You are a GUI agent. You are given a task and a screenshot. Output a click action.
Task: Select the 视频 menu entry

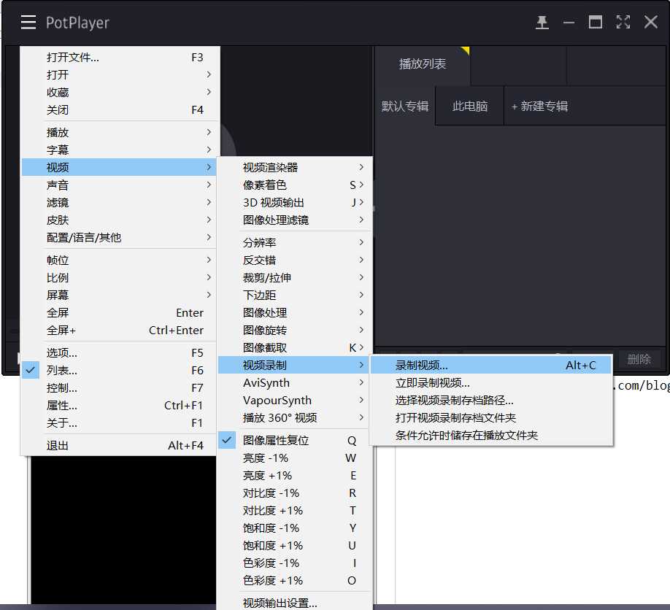click(119, 167)
